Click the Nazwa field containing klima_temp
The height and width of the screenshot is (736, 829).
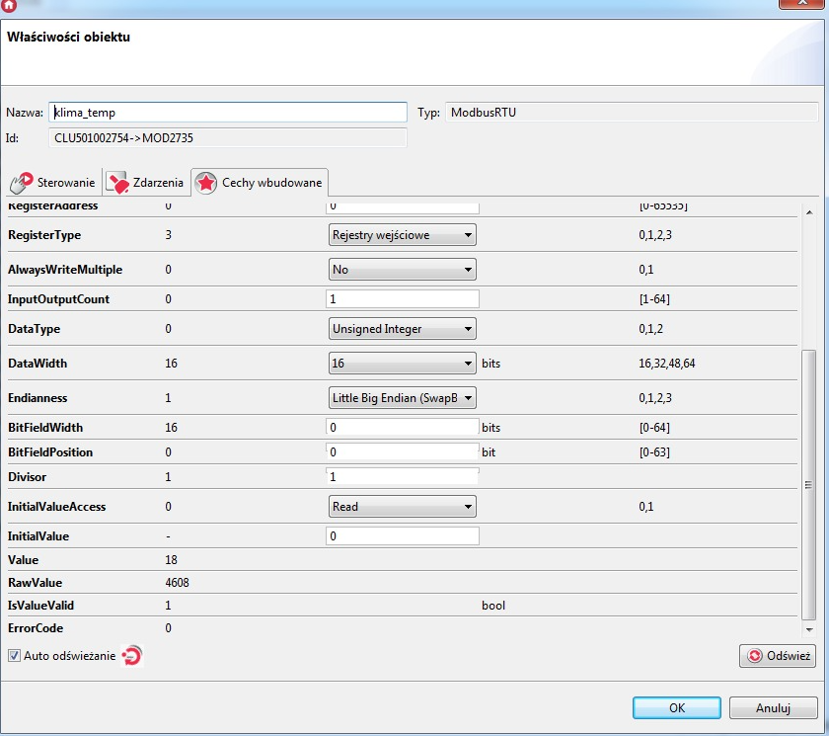point(227,113)
